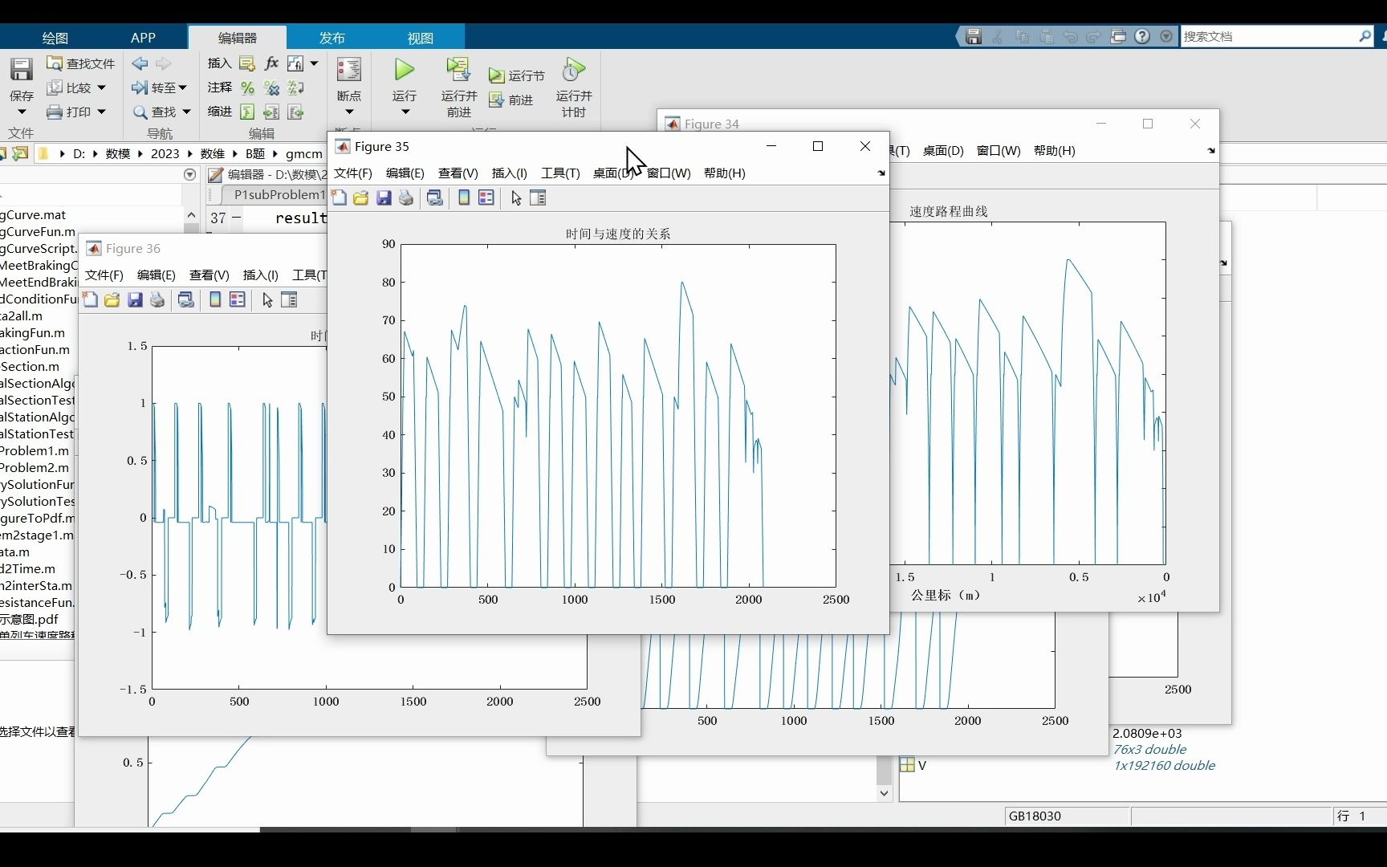
Task: Switch to the Plots (绘图) ribbon tab
Action: click(55, 38)
